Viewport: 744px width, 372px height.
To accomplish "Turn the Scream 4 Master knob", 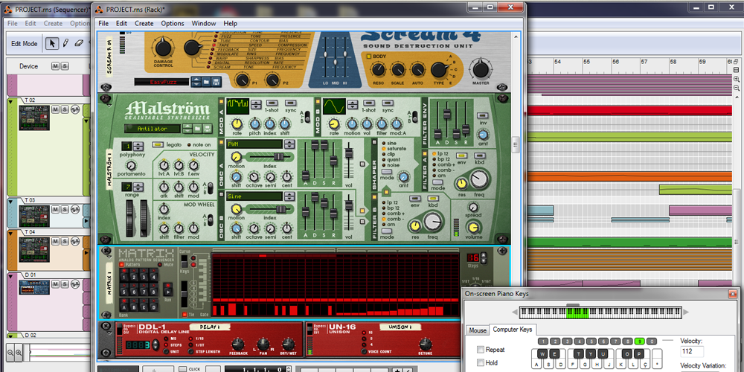I will coord(480,69).
